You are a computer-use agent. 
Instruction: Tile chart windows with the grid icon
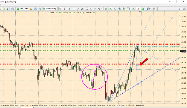click(128, 9)
